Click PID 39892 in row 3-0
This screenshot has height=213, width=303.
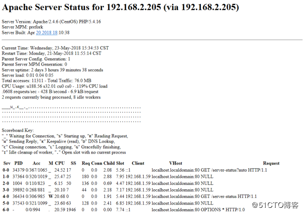pos(19,190)
